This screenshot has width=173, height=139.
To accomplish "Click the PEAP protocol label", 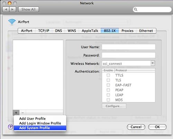I will 119,90.
